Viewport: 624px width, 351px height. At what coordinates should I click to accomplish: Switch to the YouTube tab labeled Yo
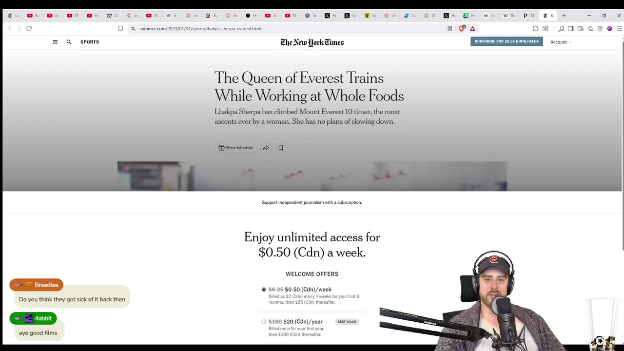(93, 16)
